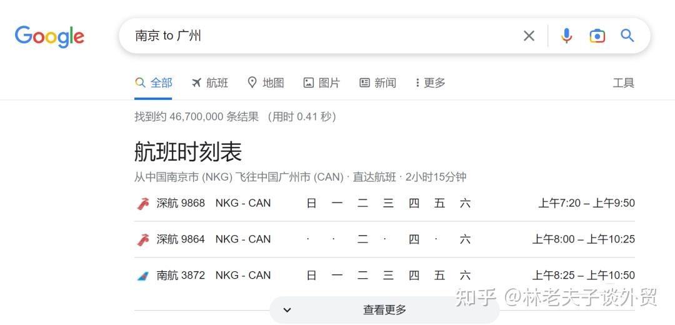Click 二 in the 深航 9864 row
675x325 pixels.
363,239
